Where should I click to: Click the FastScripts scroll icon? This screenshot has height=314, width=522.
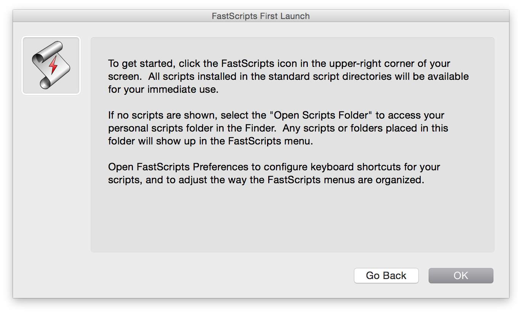[x=51, y=65]
